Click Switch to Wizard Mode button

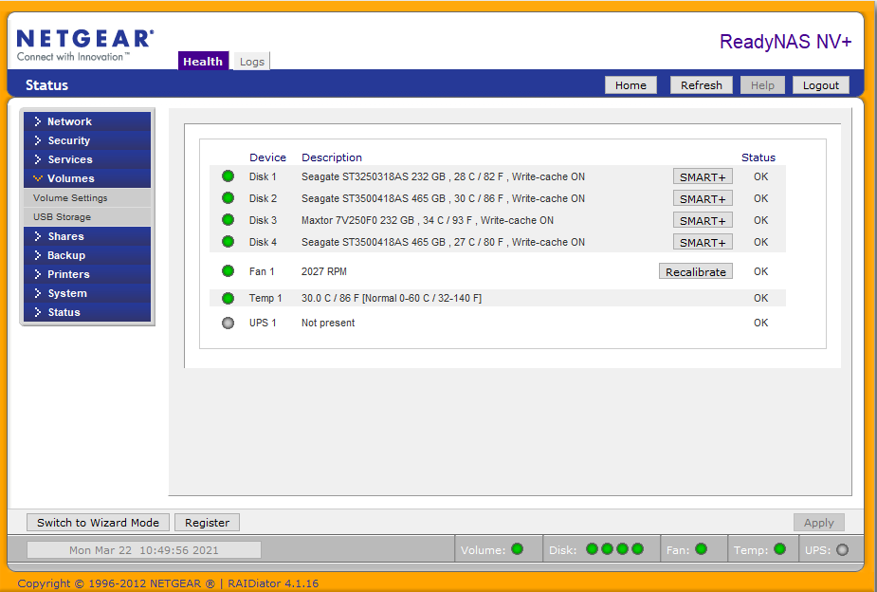tap(99, 523)
